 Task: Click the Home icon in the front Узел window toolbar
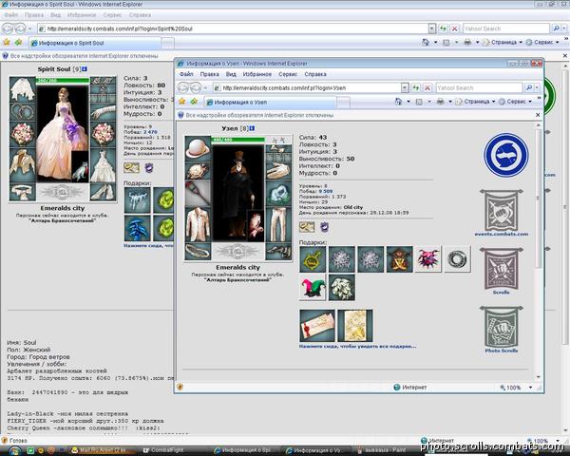point(398,102)
